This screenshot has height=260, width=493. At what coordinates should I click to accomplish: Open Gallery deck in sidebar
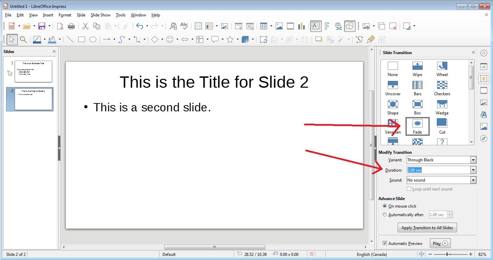[x=484, y=126]
